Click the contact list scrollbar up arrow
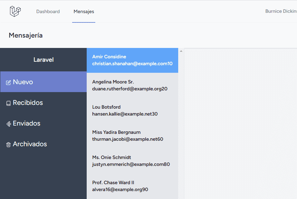 181,51
